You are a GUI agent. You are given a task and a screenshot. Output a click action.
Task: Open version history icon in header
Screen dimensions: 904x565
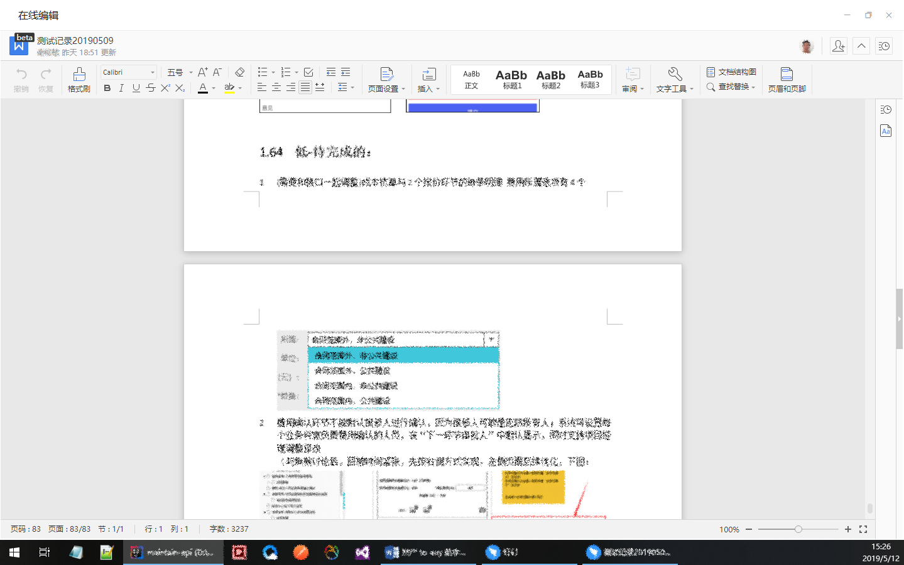pyautogui.click(x=884, y=46)
